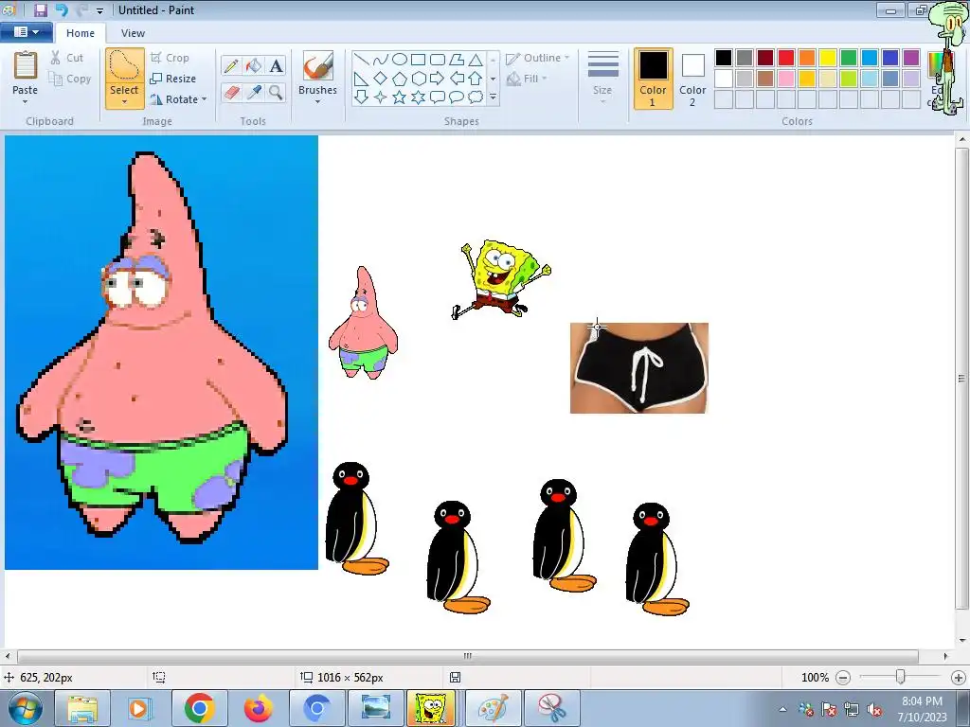This screenshot has height=727, width=970.
Task: Click the Brushes tool icon
Action: [x=318, y=65]
